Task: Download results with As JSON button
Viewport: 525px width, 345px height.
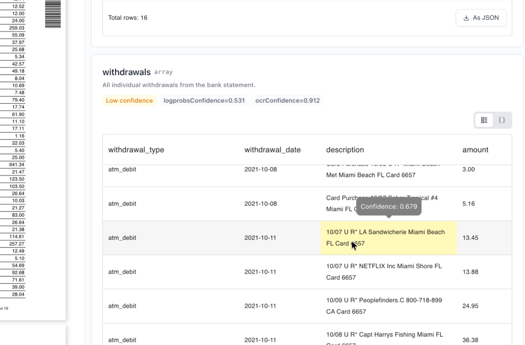Action: [481, 18]
